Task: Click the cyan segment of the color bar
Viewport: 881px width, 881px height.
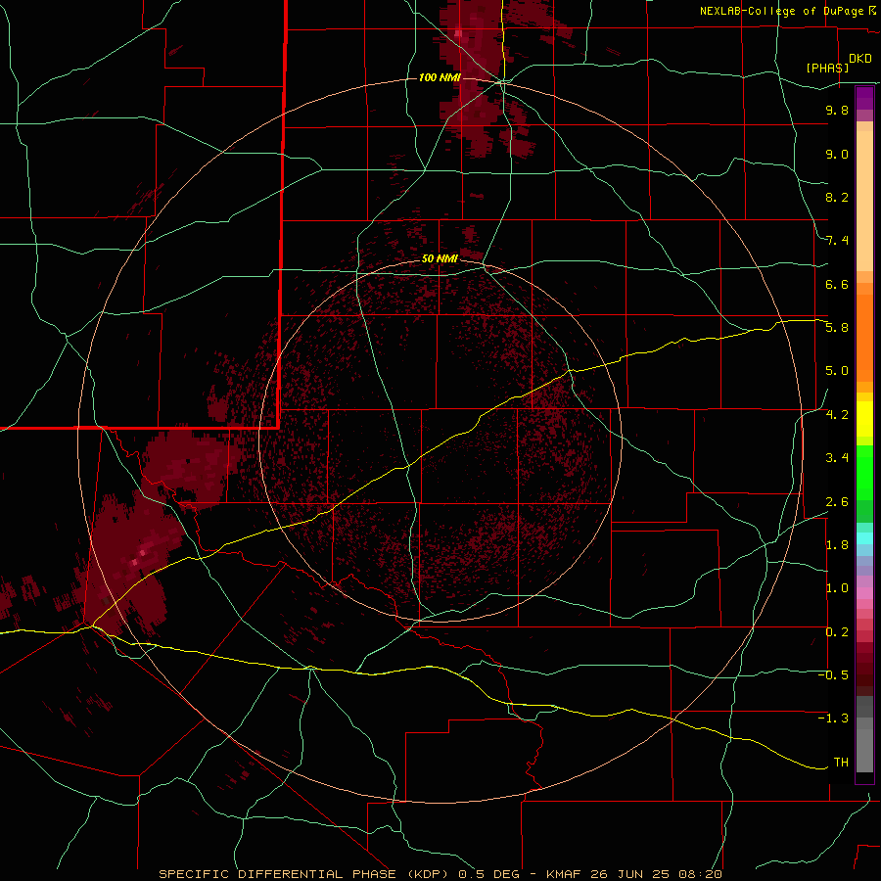Action: pyautogui.click(x=864, y=538)
